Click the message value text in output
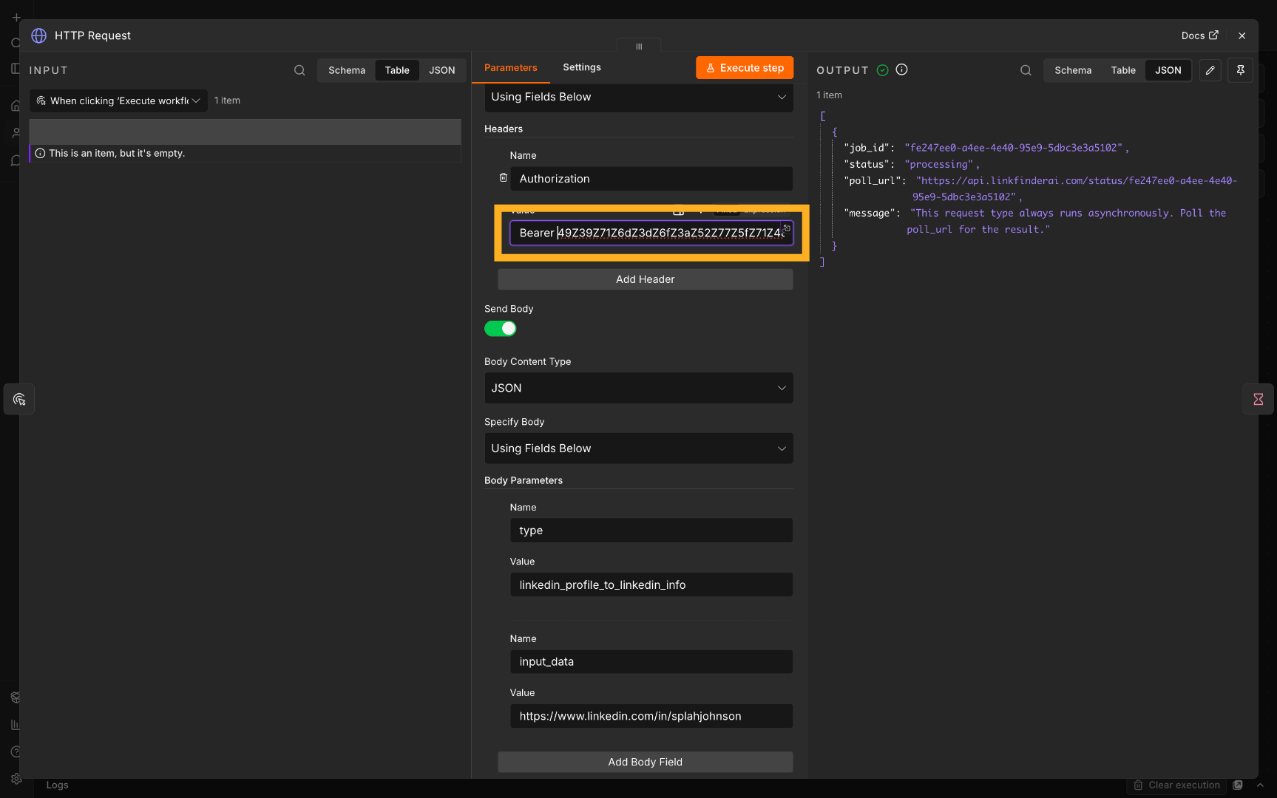Viewport: 1277px width, 798px height. click(1067, 221)
